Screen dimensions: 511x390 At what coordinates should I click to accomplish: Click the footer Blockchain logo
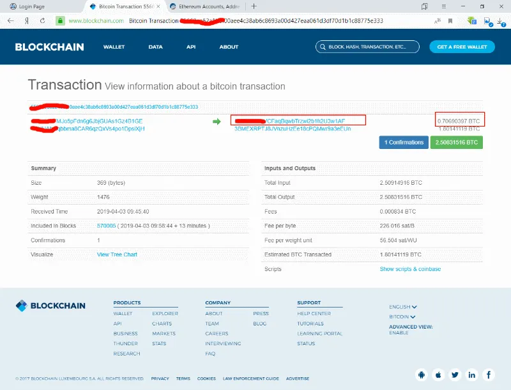click(50, 306)
